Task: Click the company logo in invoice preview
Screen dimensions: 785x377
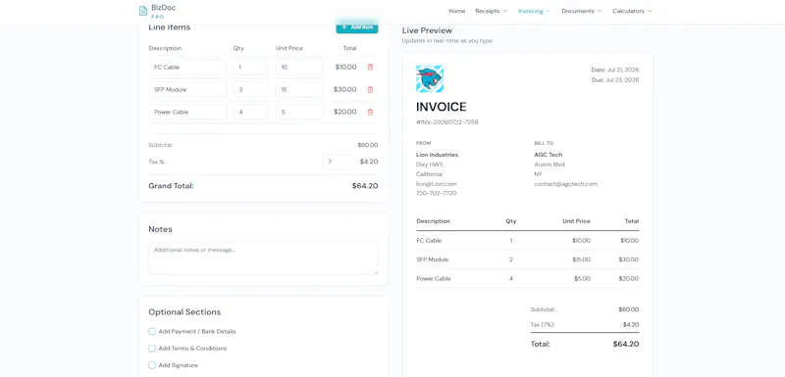Action: pos(430,79)
